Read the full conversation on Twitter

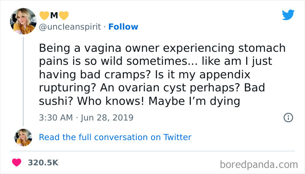[x=115, y=137]
